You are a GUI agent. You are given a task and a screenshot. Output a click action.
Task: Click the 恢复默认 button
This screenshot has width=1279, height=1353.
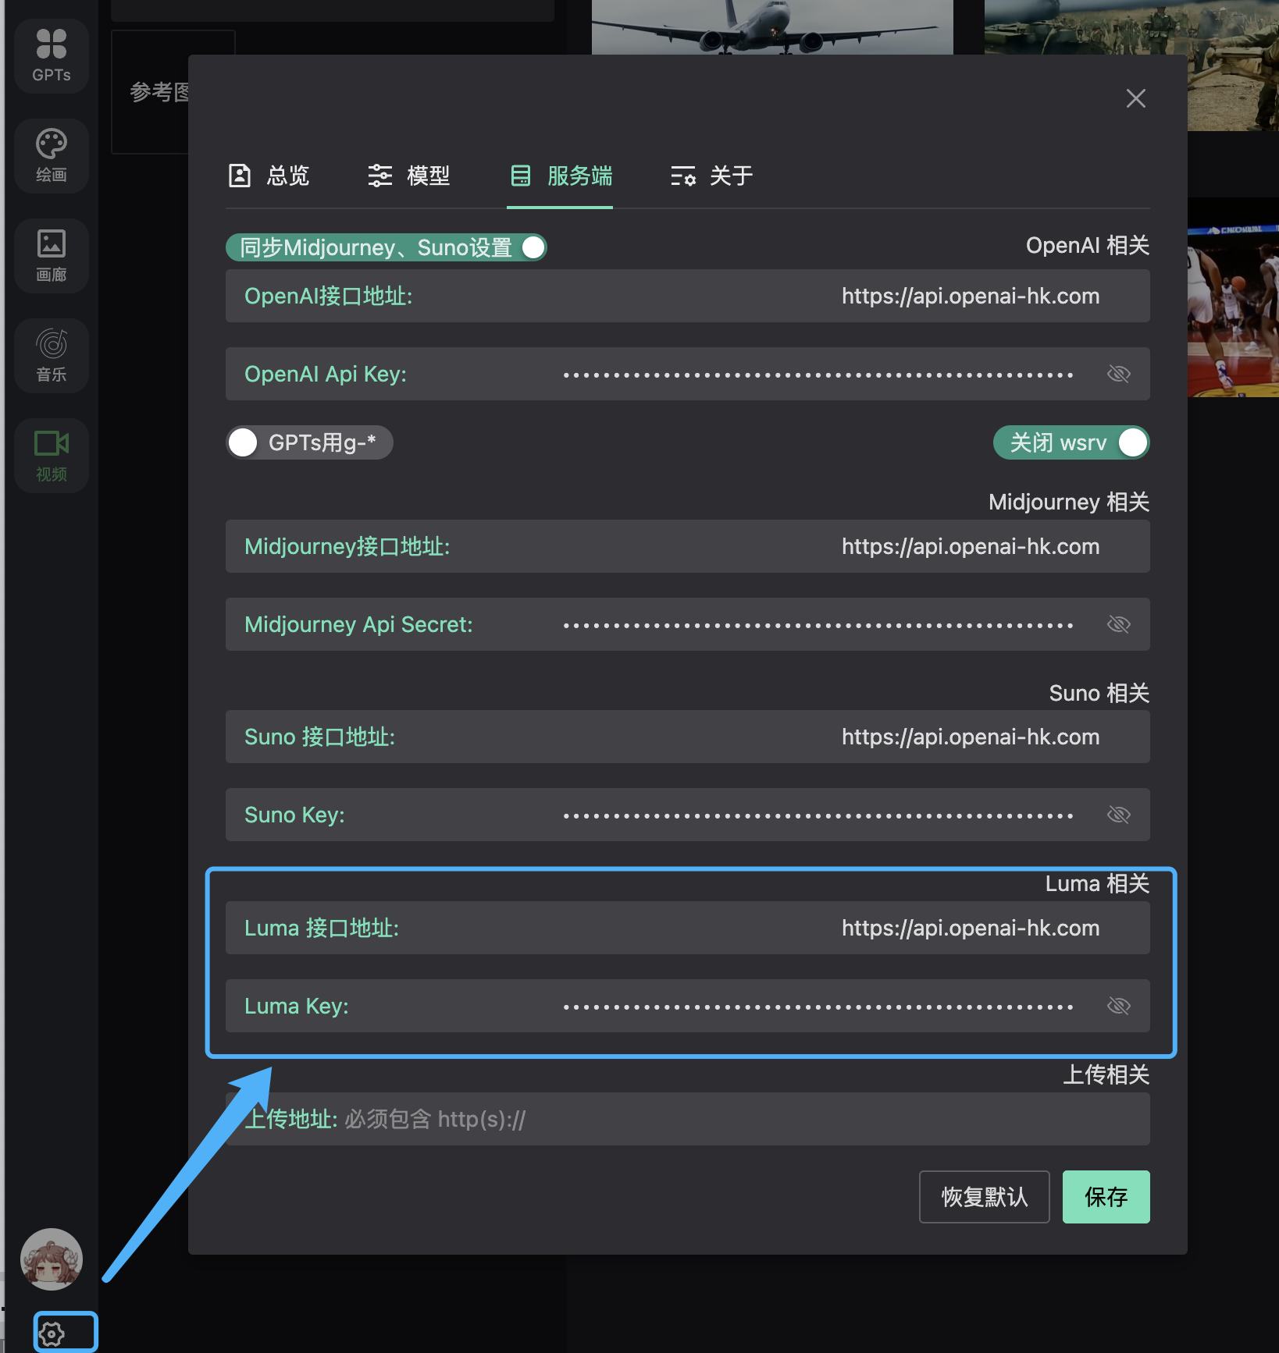(984, 1196)
